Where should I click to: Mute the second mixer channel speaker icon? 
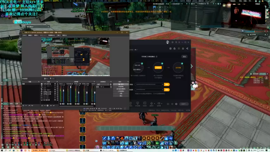click(71, 104)
